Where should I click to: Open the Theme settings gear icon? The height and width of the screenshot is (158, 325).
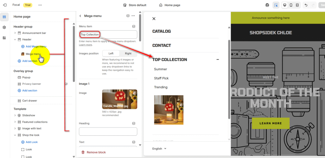[4, 27]
